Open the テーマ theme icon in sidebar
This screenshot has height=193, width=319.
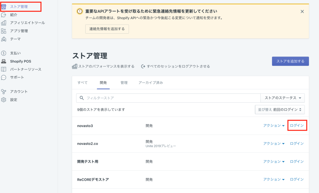pos(4,39)
